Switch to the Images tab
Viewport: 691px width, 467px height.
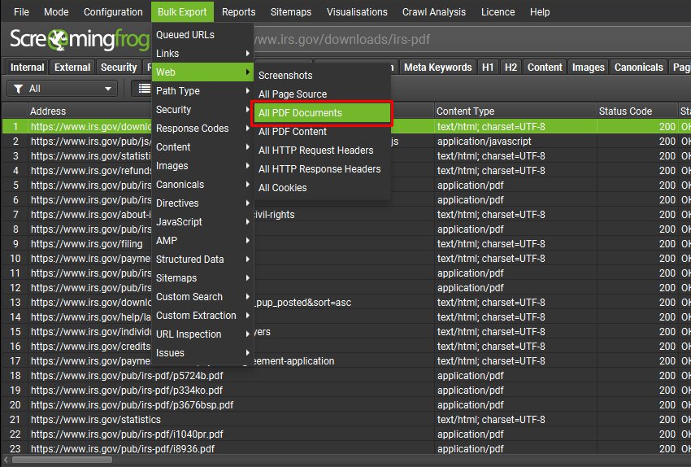pyautogui.click(x=589, y=67)
